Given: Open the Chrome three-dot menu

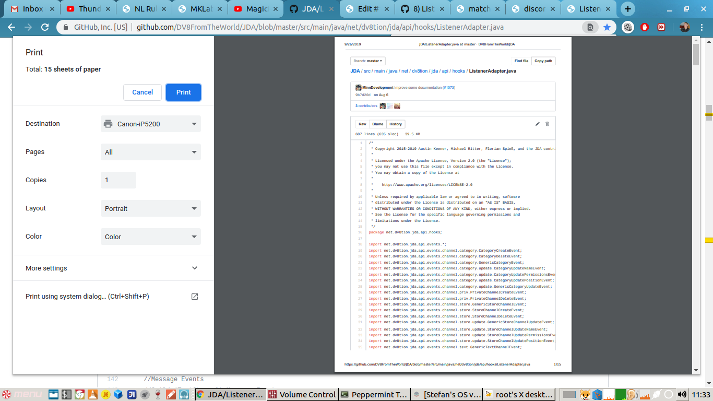Looking at the screenshot, I should pyautogui.click(x=702, y=27).
